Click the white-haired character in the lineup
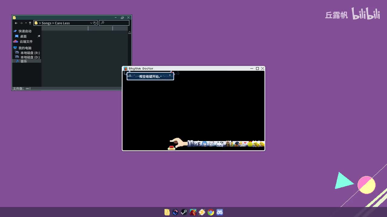This screenshot has height=217, width=387. [212, 144]
